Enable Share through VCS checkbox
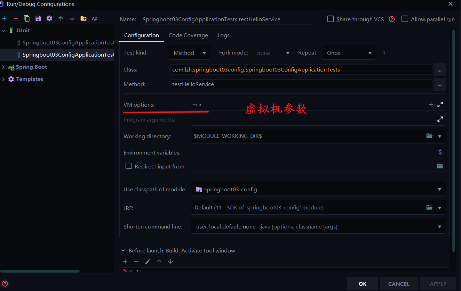 point(331,19)
